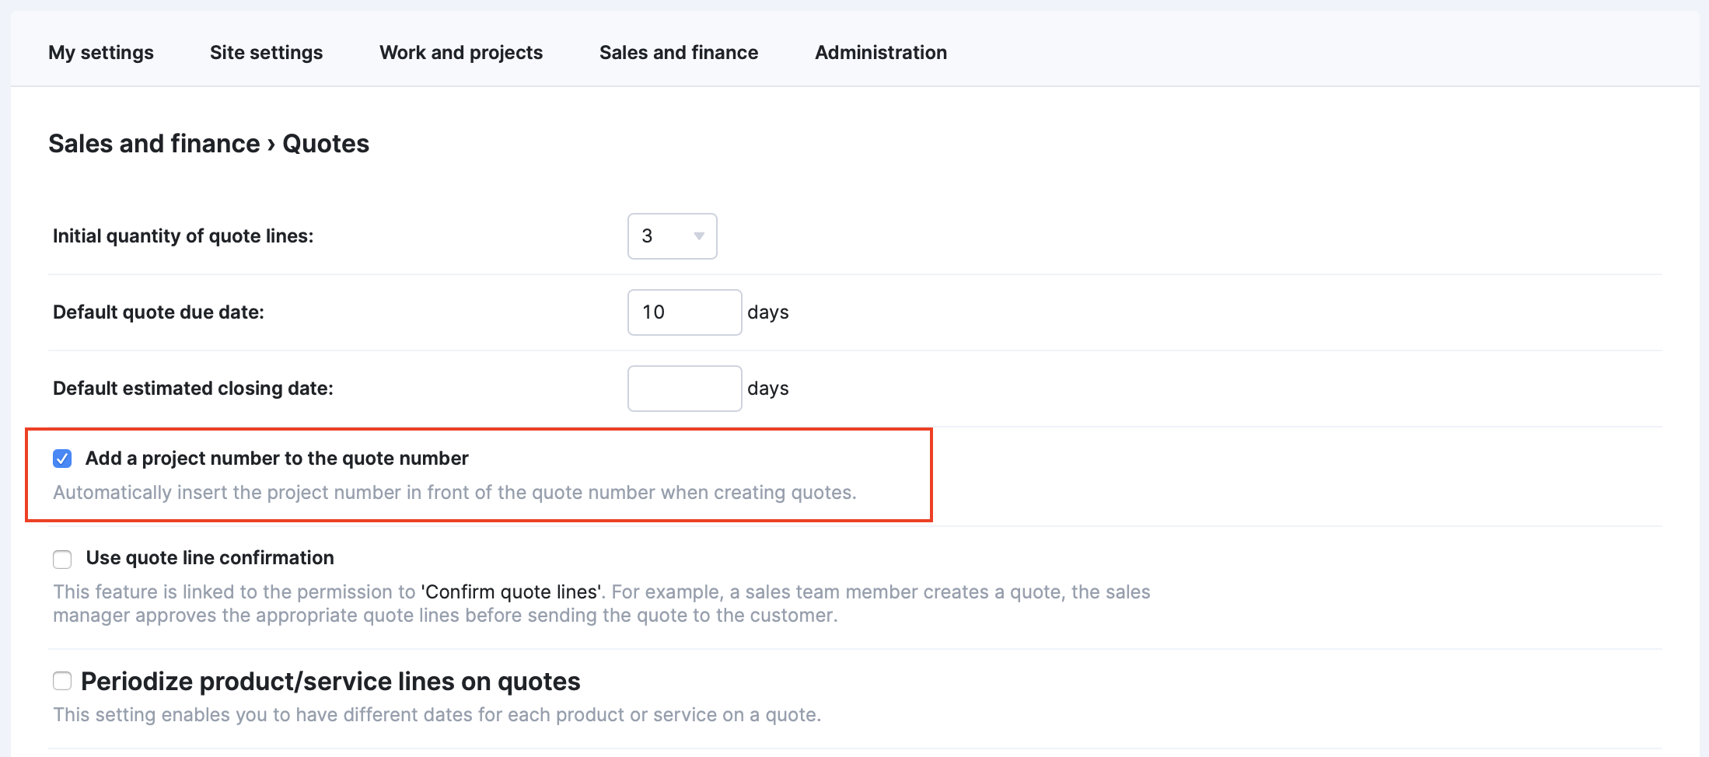Click 'Use quote line confirmation' label

pyautogui.click(x=210, y=558)
